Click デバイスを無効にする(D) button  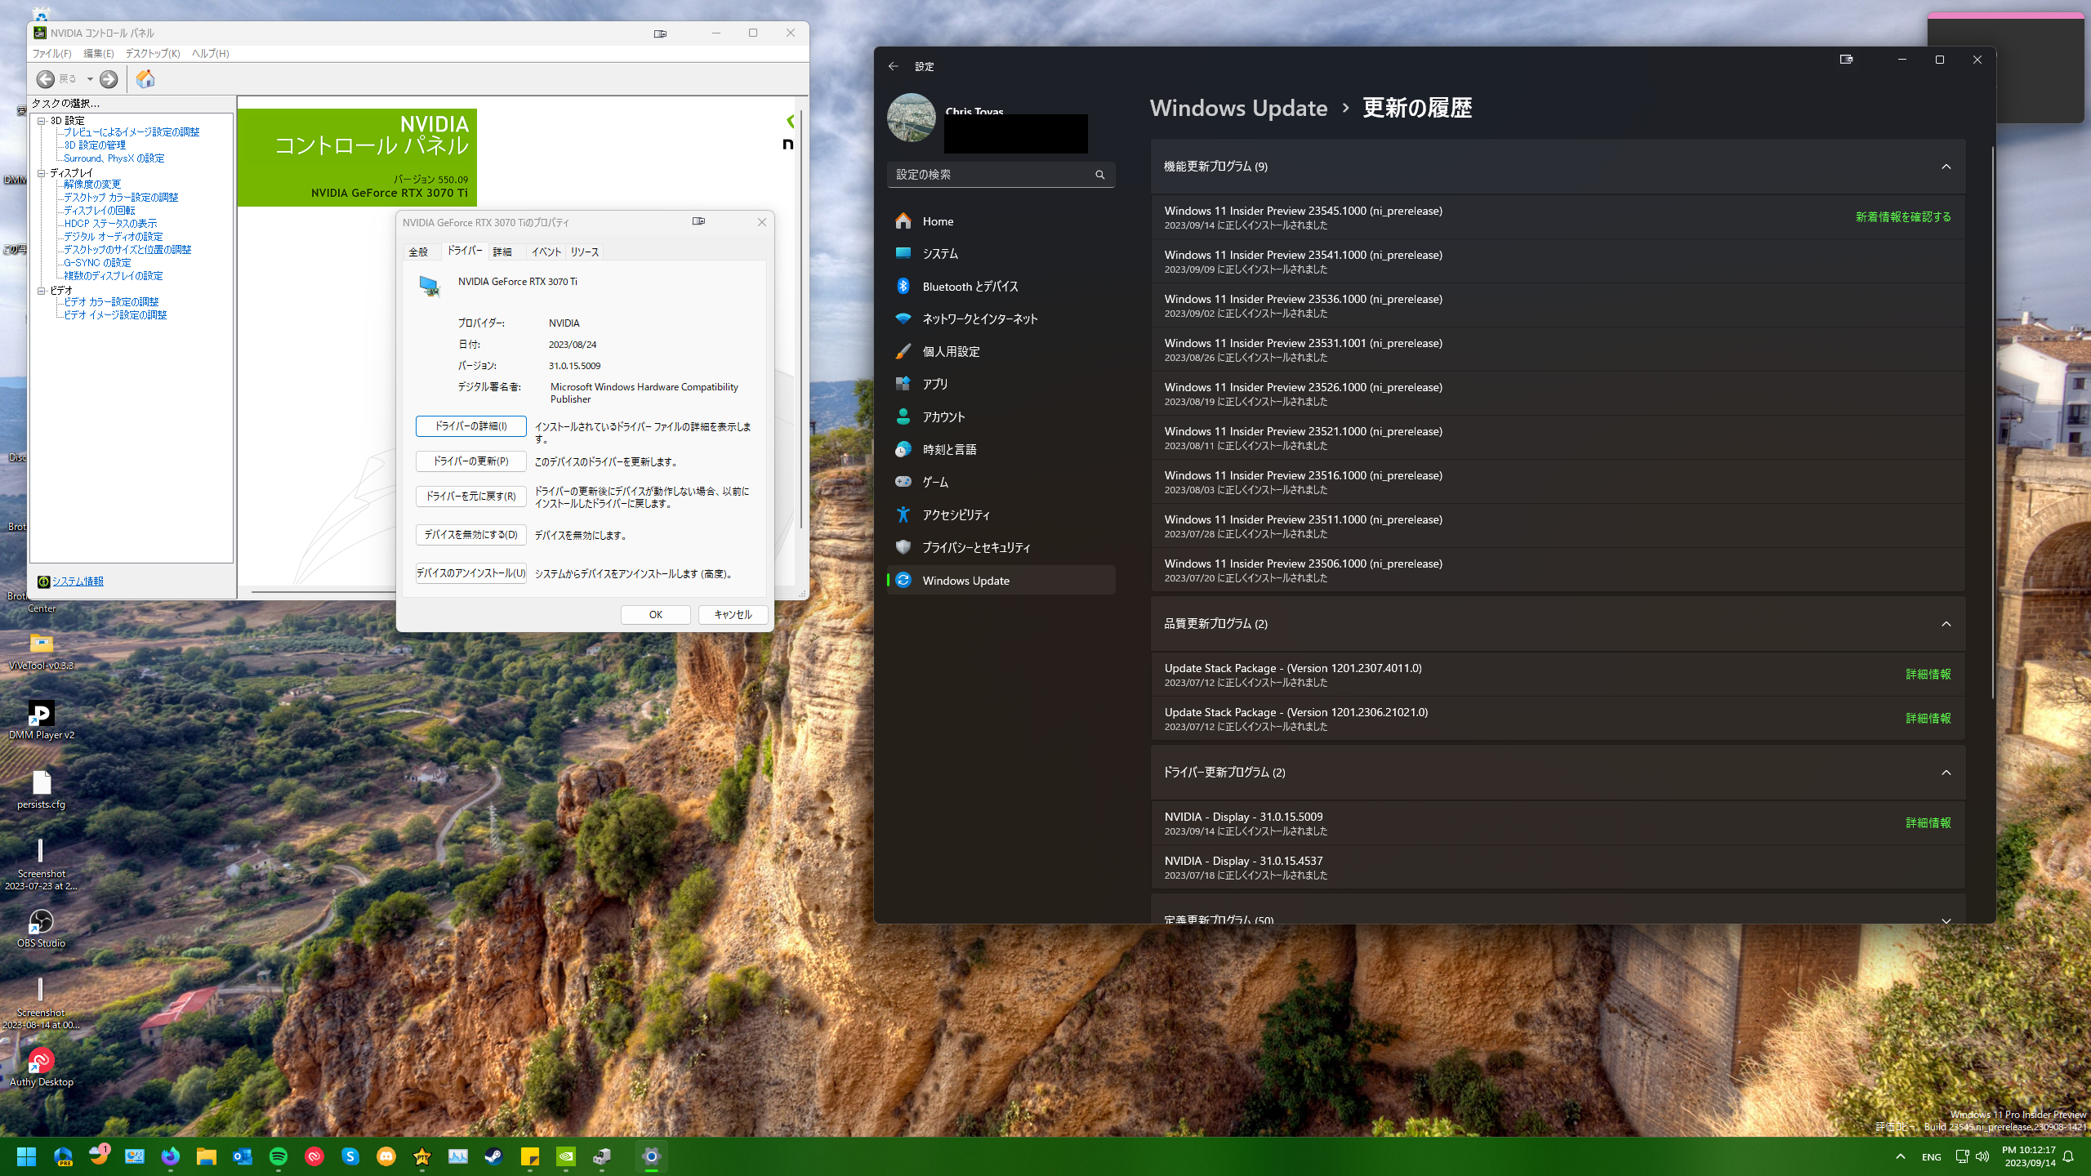tap(470, 535)
